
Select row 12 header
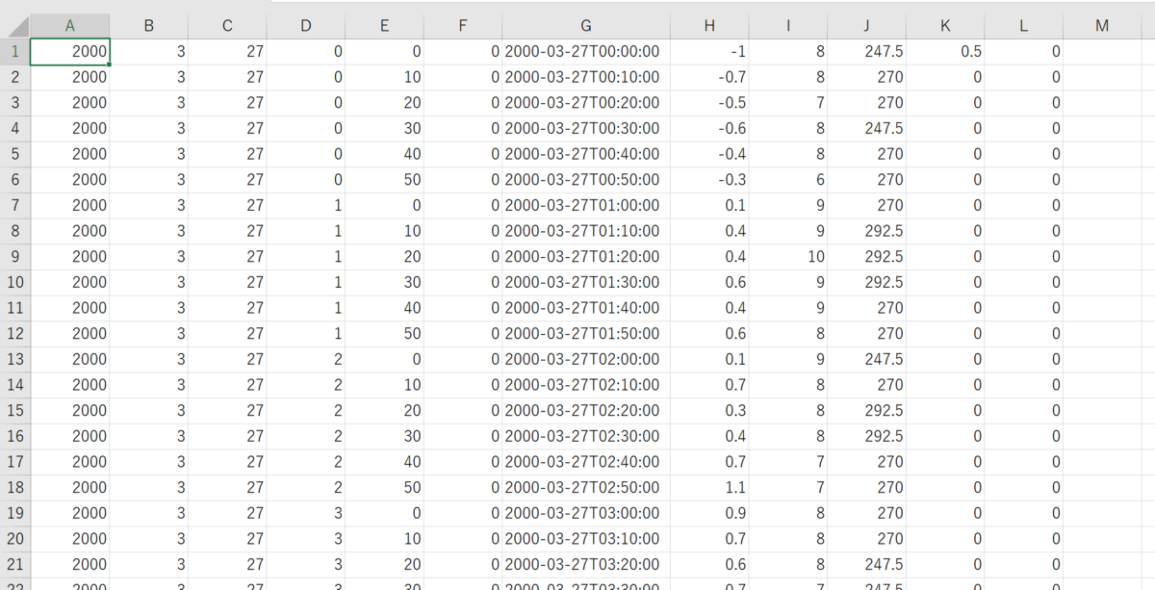click(x=14, y=333)
